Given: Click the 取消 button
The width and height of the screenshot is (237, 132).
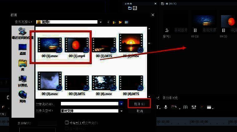Looking at the screenshot, I should (140, 111).
